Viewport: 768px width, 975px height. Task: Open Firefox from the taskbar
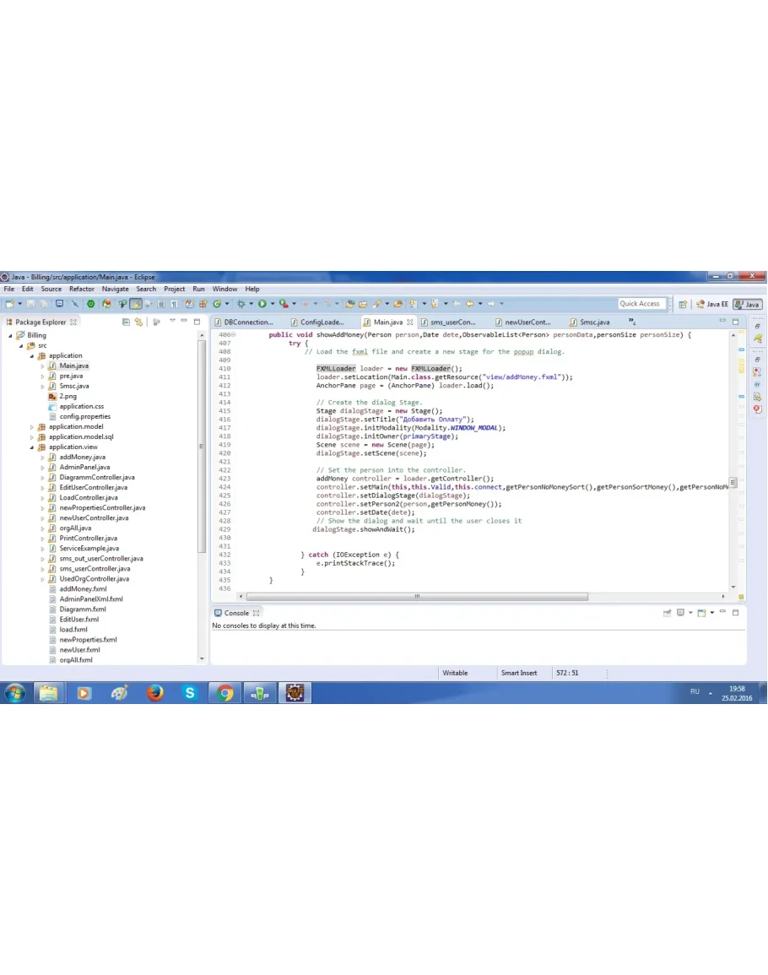pos(154,693)
